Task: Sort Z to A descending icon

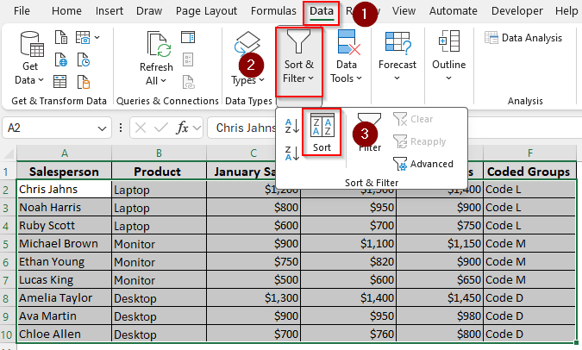Action: [x=292, y=153]
